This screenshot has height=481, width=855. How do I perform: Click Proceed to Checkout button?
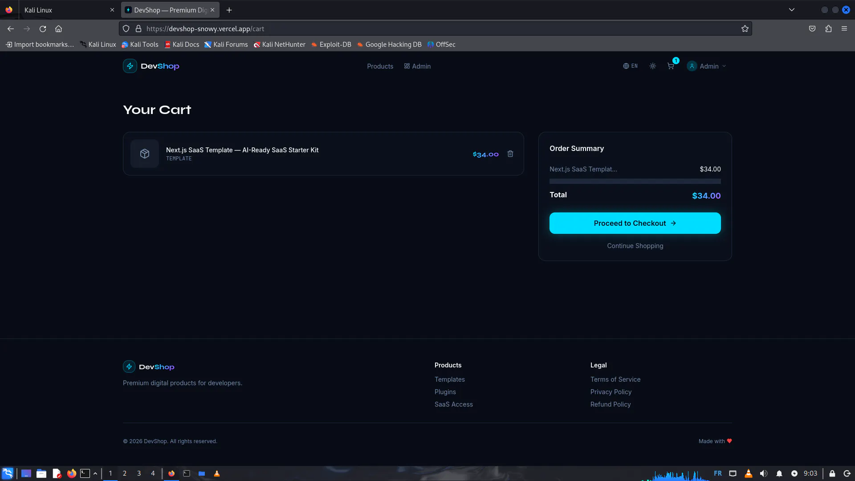point(635,223)
